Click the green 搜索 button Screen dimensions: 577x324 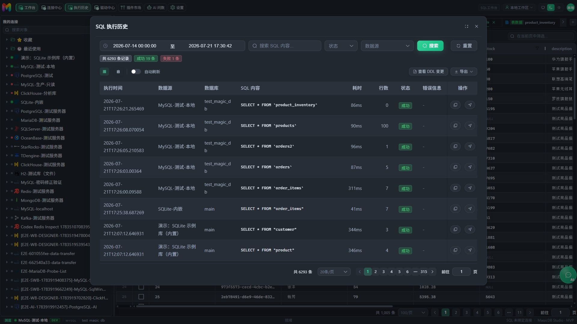coord(430,46)
